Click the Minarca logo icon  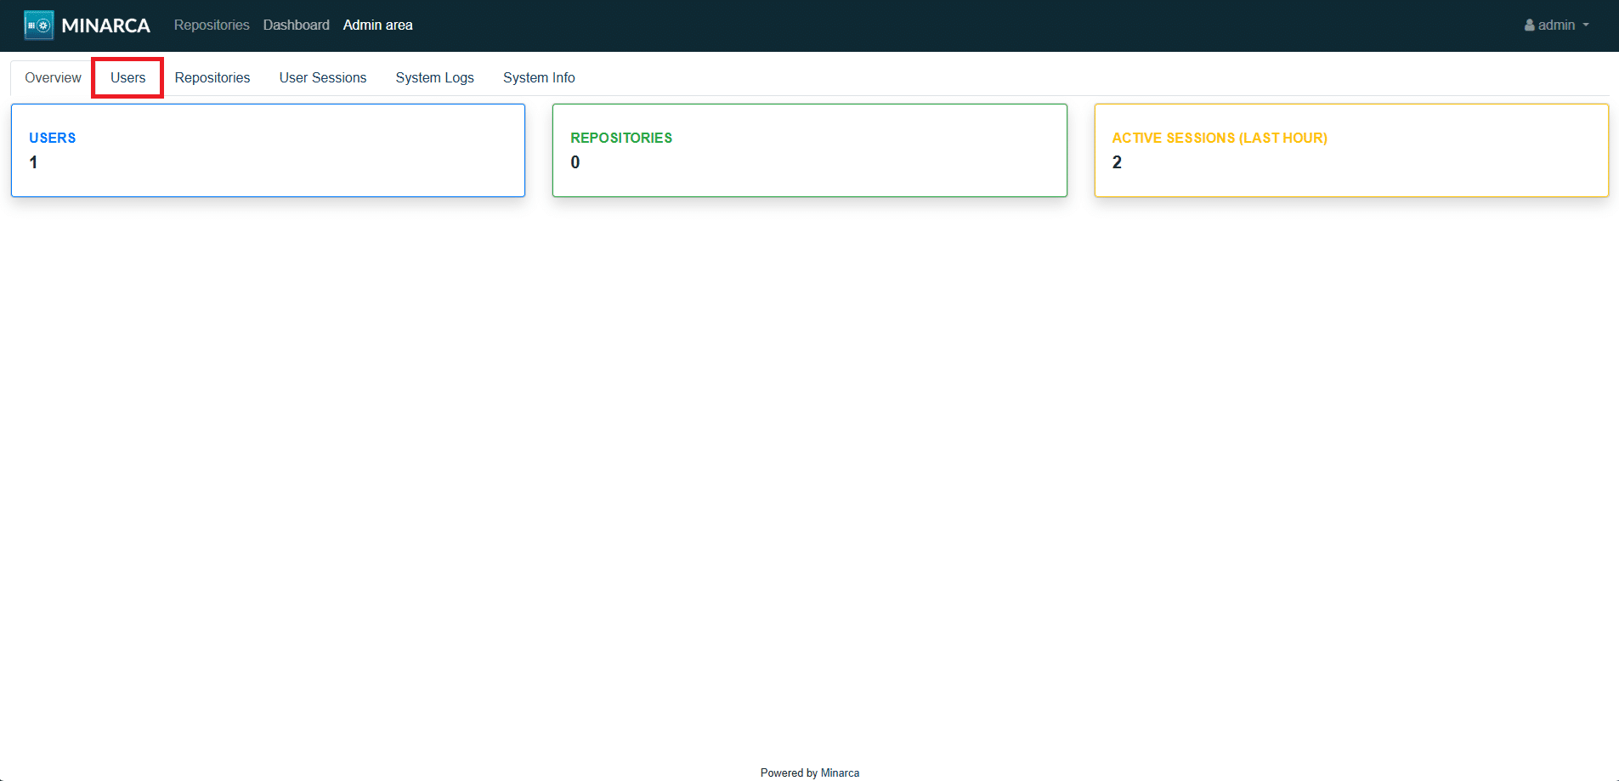(x=39, y=25)
